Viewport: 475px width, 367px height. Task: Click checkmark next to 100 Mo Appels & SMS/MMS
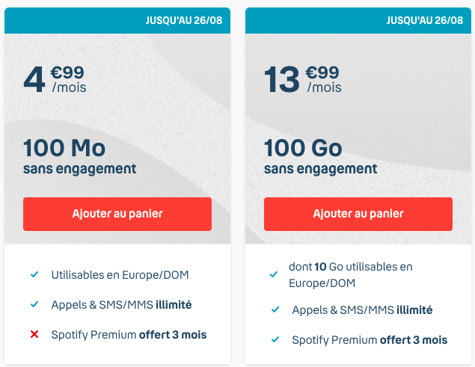coord(34,304)
